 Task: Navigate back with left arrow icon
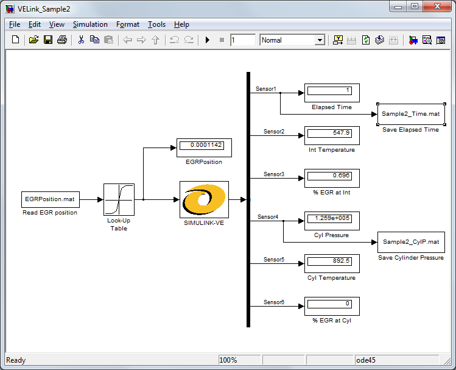click(x=127, y=40)
